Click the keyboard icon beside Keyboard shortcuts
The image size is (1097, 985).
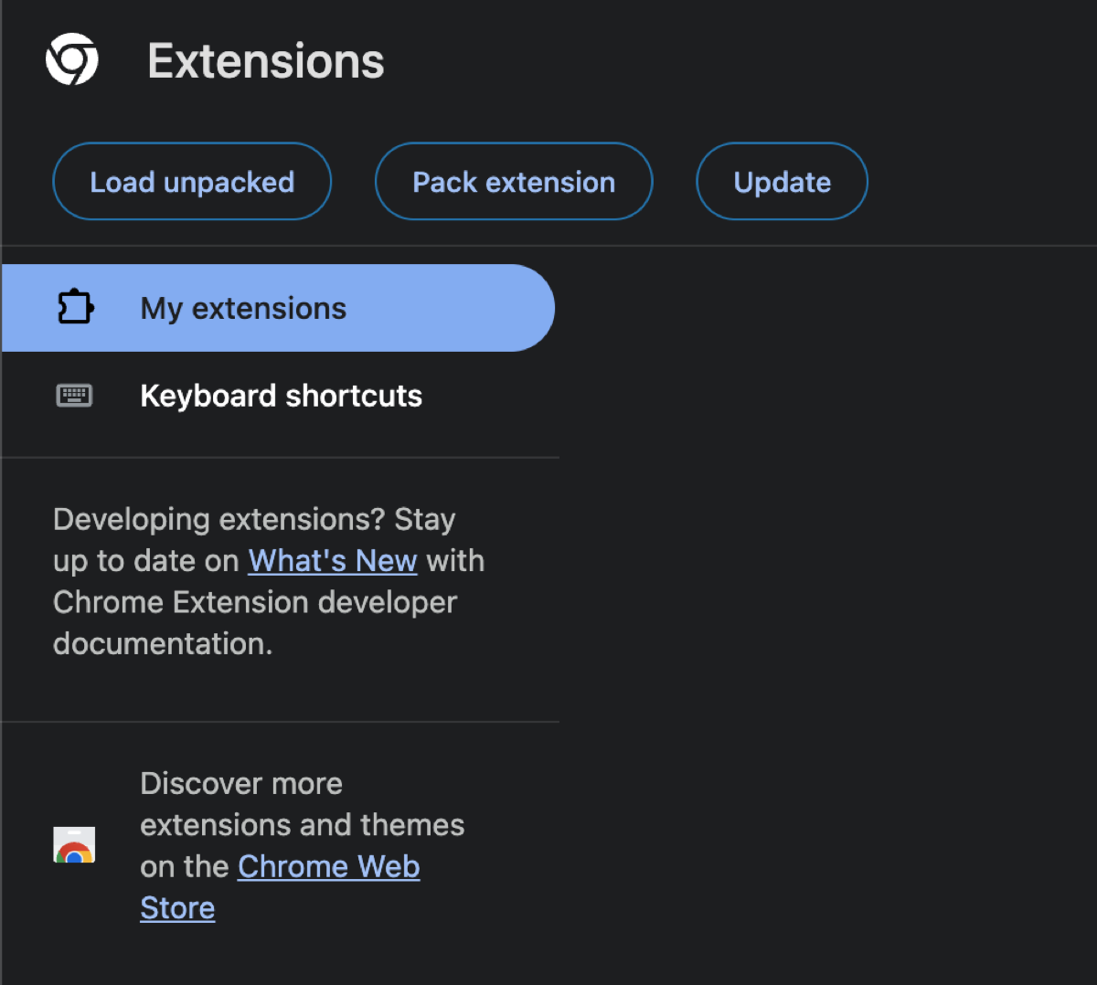(74, 396)
